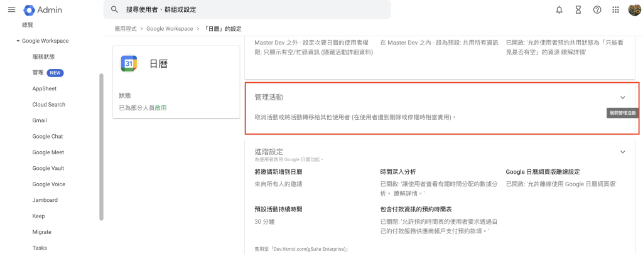Open the help question mark icon

click(597, 10)
